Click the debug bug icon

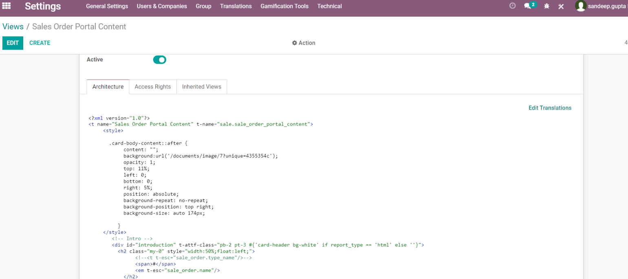pyautogui.click(x=547, y=7)
